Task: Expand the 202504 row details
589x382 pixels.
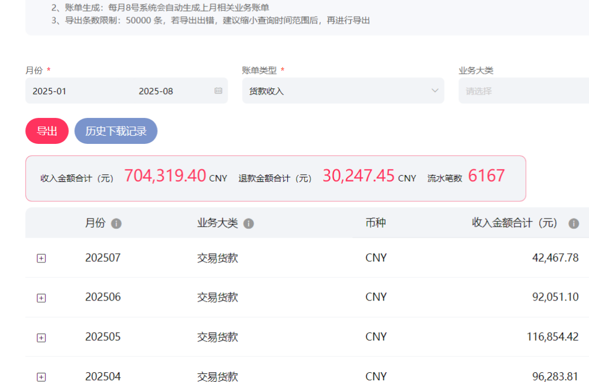Action: pos(41,377)
